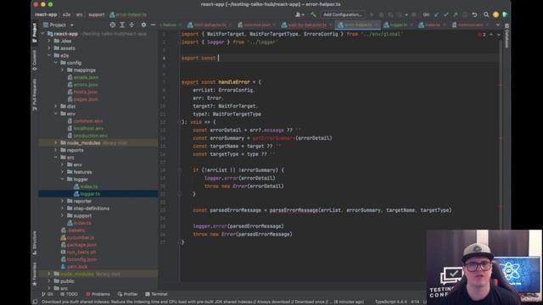
Task: Click fold marker at line 18 if statement
Action: point(179,170)
